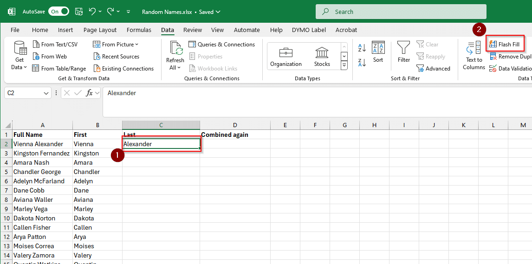Click the formula bar showing Alexander
This screenshot has height=264, width=532.
point(317,102)
